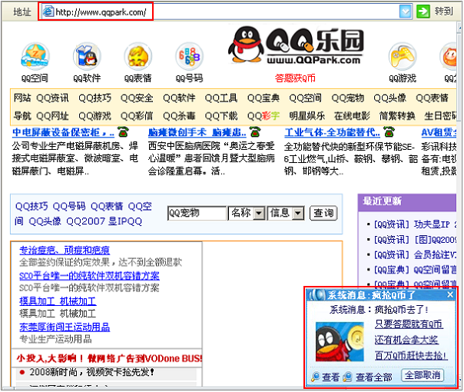464x392 pixels.
Task: Open QQ网址 in the navigation menu
Action: pos(53,116)
